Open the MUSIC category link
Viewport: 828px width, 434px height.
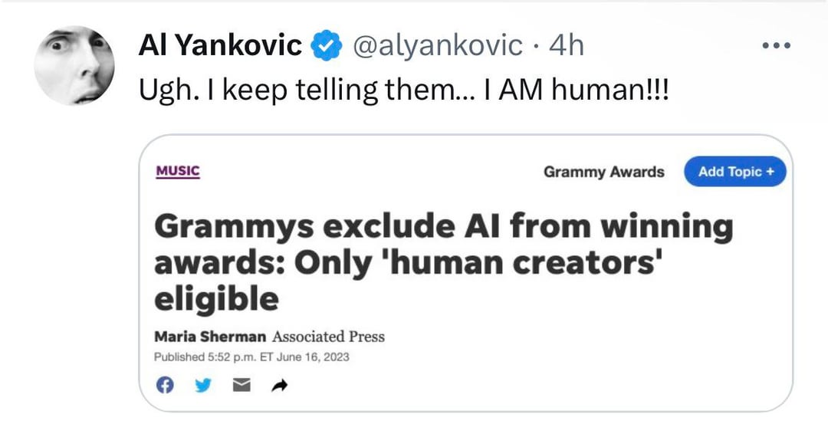point(177,171)
